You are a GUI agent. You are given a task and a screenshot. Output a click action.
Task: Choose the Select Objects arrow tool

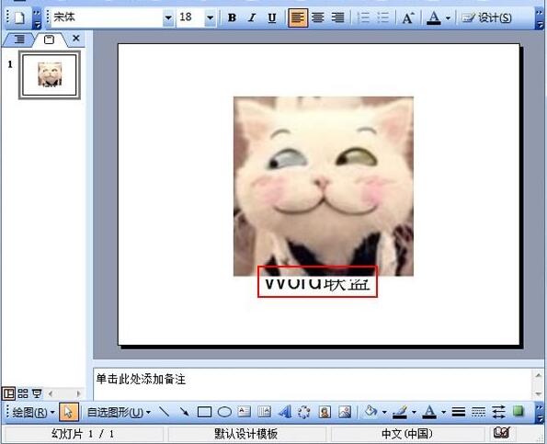(x=69, y=413)
